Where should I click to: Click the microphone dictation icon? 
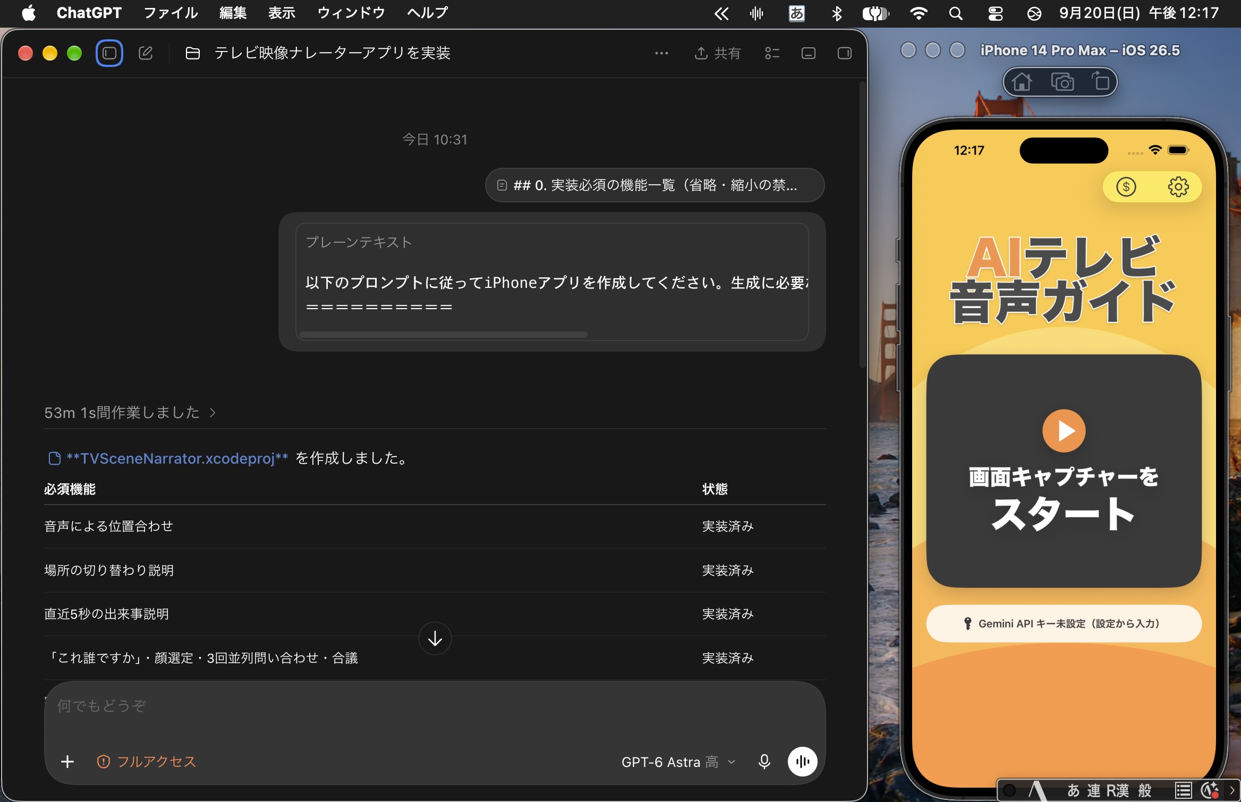pyautogui.click(x=764, y=762)
